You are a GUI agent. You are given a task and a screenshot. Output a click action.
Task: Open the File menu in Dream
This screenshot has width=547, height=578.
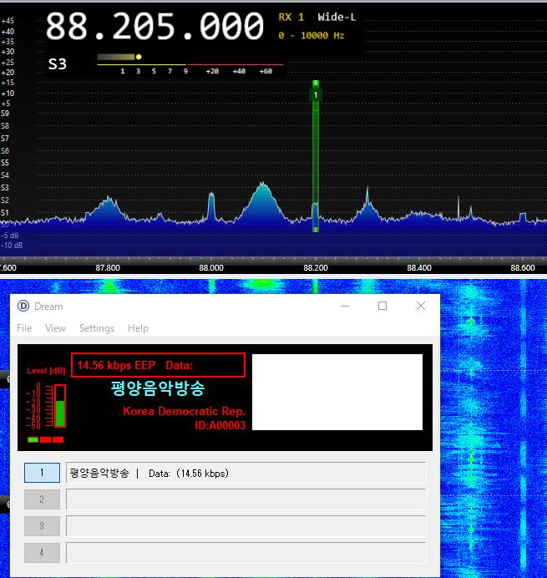click(24, 328)
